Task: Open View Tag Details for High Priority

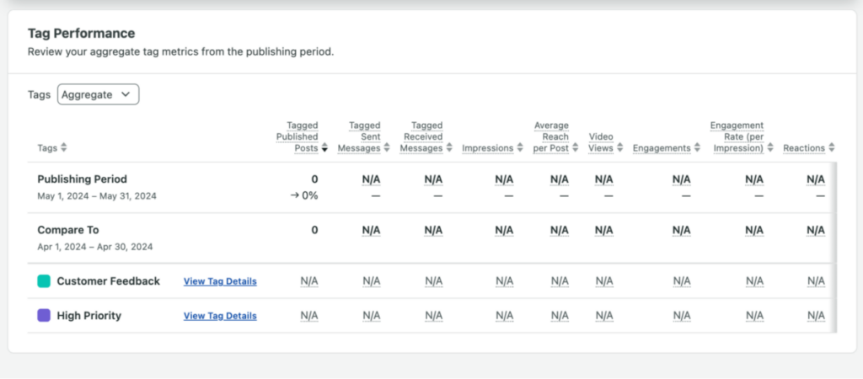Action: coord(220,316)
